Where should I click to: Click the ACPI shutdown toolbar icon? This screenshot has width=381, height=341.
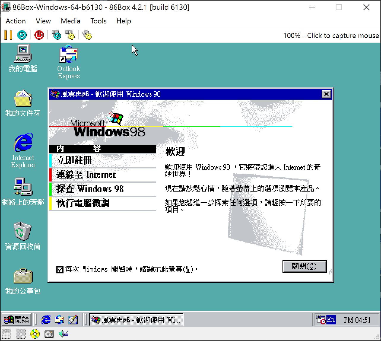click(70, 35)
